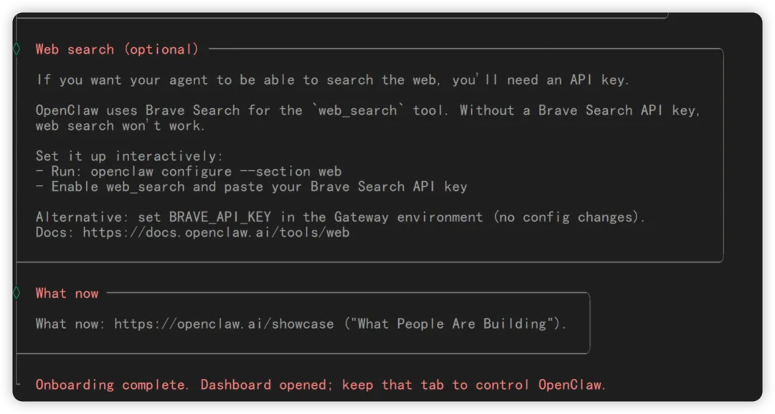Click the "If you want your agent" sentence
The width and height of the screenshot is (775, 414).
pyautogui.click(x=332, y=80)
